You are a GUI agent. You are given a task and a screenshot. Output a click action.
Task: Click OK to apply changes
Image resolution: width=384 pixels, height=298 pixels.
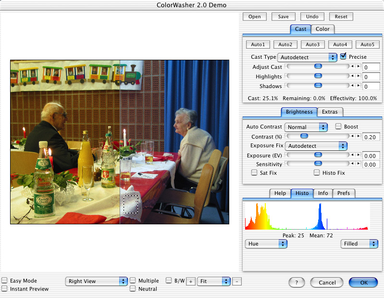(363, 283)
